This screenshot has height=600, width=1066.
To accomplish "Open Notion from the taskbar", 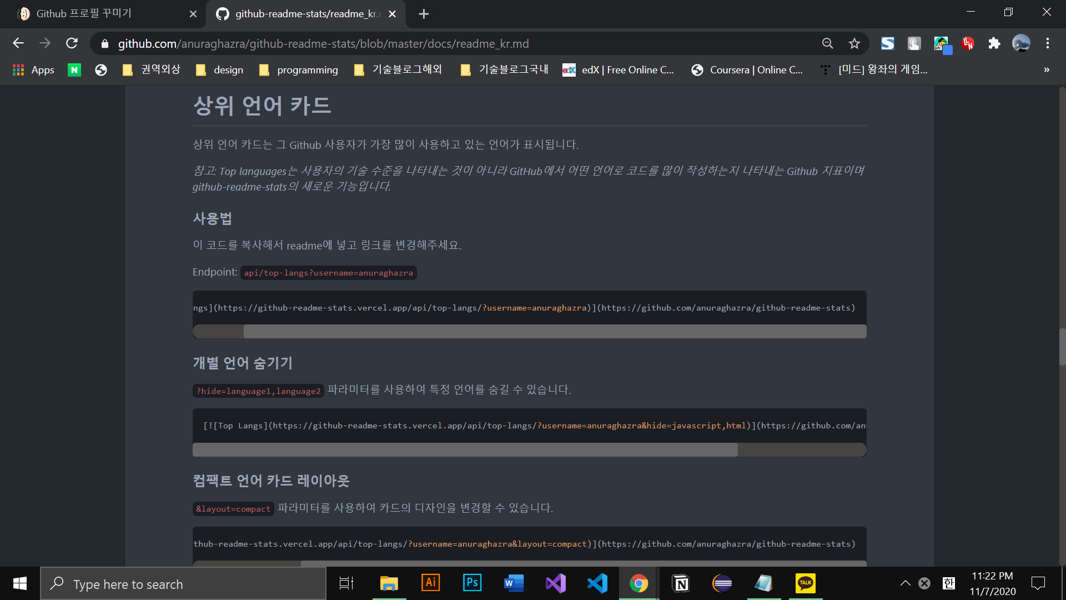I will click(681, 583).
